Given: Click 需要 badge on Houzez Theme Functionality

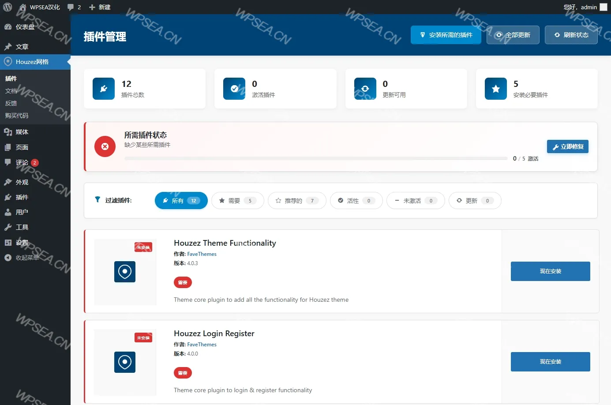Looking at the screenshot, I should [183, 282].
